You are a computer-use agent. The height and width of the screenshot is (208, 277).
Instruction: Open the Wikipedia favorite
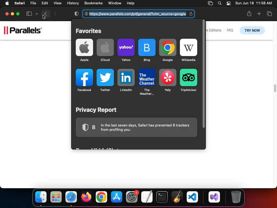[x=189, y=47]
